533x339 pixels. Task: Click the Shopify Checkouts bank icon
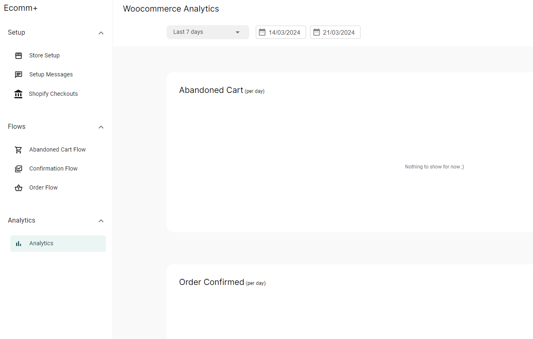(x=19, y=94)
